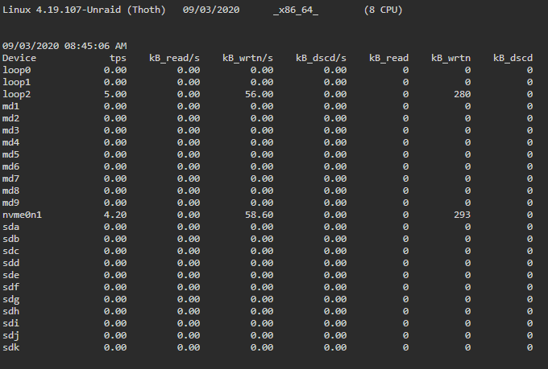Click the device name "md1"

(10, 106)
